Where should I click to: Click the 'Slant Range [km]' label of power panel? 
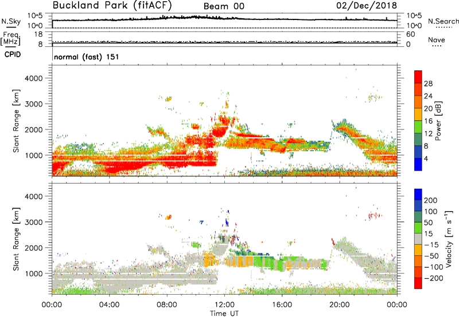point(16,121)
